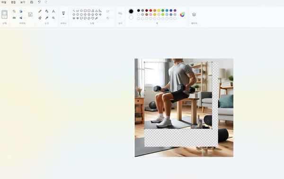This screenshot has width=284, height=179.
Task: Select the rectangular selection tool
Action: (5, 13)
